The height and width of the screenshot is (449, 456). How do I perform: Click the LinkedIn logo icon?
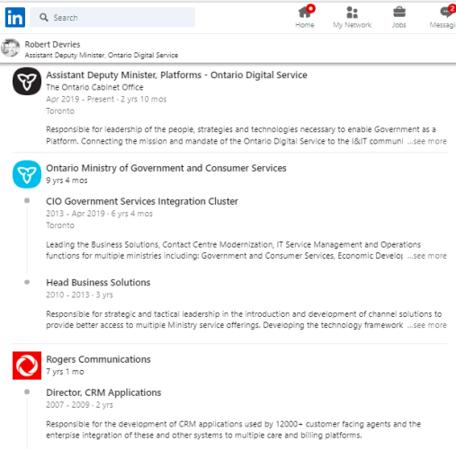click(x=15, y=17)
